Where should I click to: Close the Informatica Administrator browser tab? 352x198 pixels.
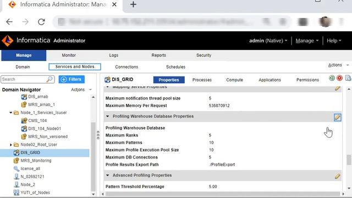click(114, 4)
